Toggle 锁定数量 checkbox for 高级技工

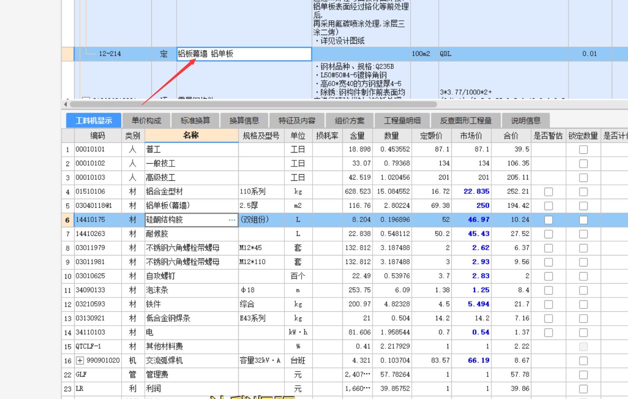[x=584, y=177]
